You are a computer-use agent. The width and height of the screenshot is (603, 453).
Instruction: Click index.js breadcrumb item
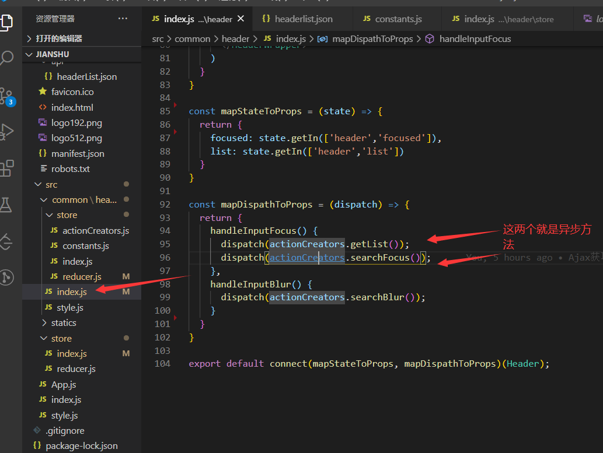(285, 39)
